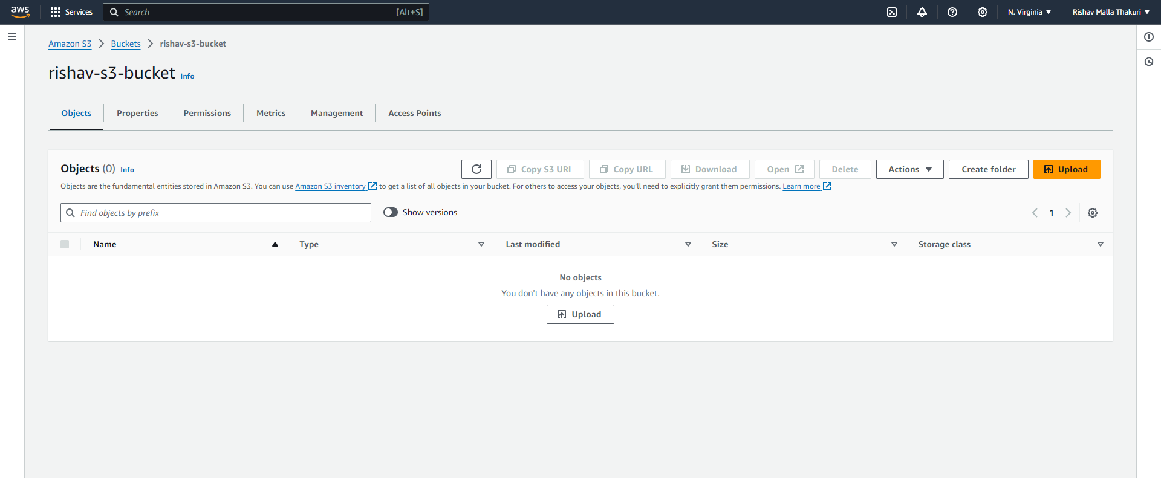1161x478 pixels.
Task: Switch to the Properties tab
Action: (137, 113)
